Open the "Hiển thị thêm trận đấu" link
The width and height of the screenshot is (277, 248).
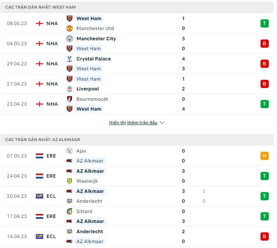[x=133, y=123]
